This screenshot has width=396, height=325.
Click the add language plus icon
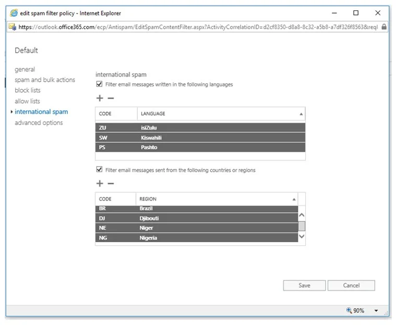pos(99,98)
